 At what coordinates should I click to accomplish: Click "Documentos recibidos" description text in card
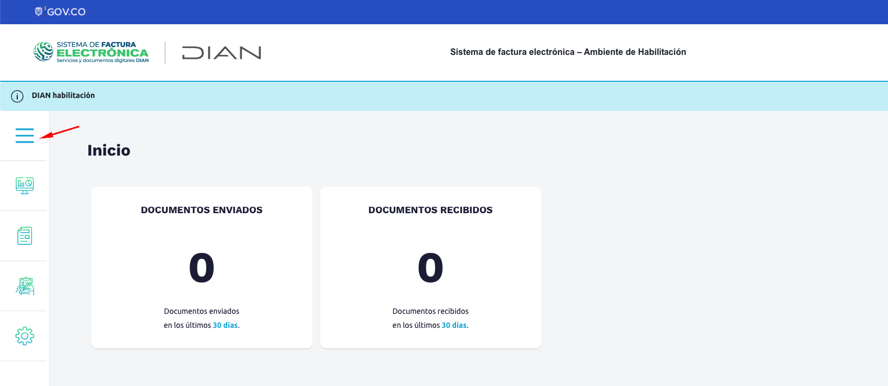pyautogui.click(x=430, y=311)
